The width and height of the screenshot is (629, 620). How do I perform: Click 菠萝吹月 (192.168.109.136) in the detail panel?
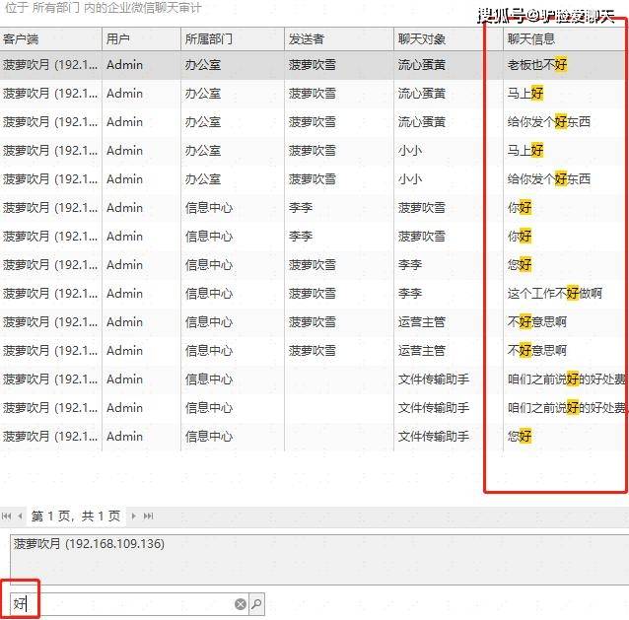point(89,544)
